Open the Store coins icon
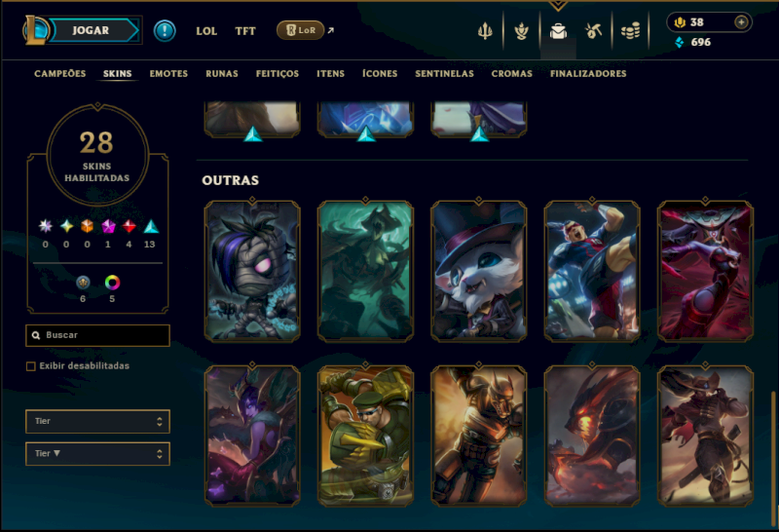This screenshot has height=532, width=779. point(630,31)
